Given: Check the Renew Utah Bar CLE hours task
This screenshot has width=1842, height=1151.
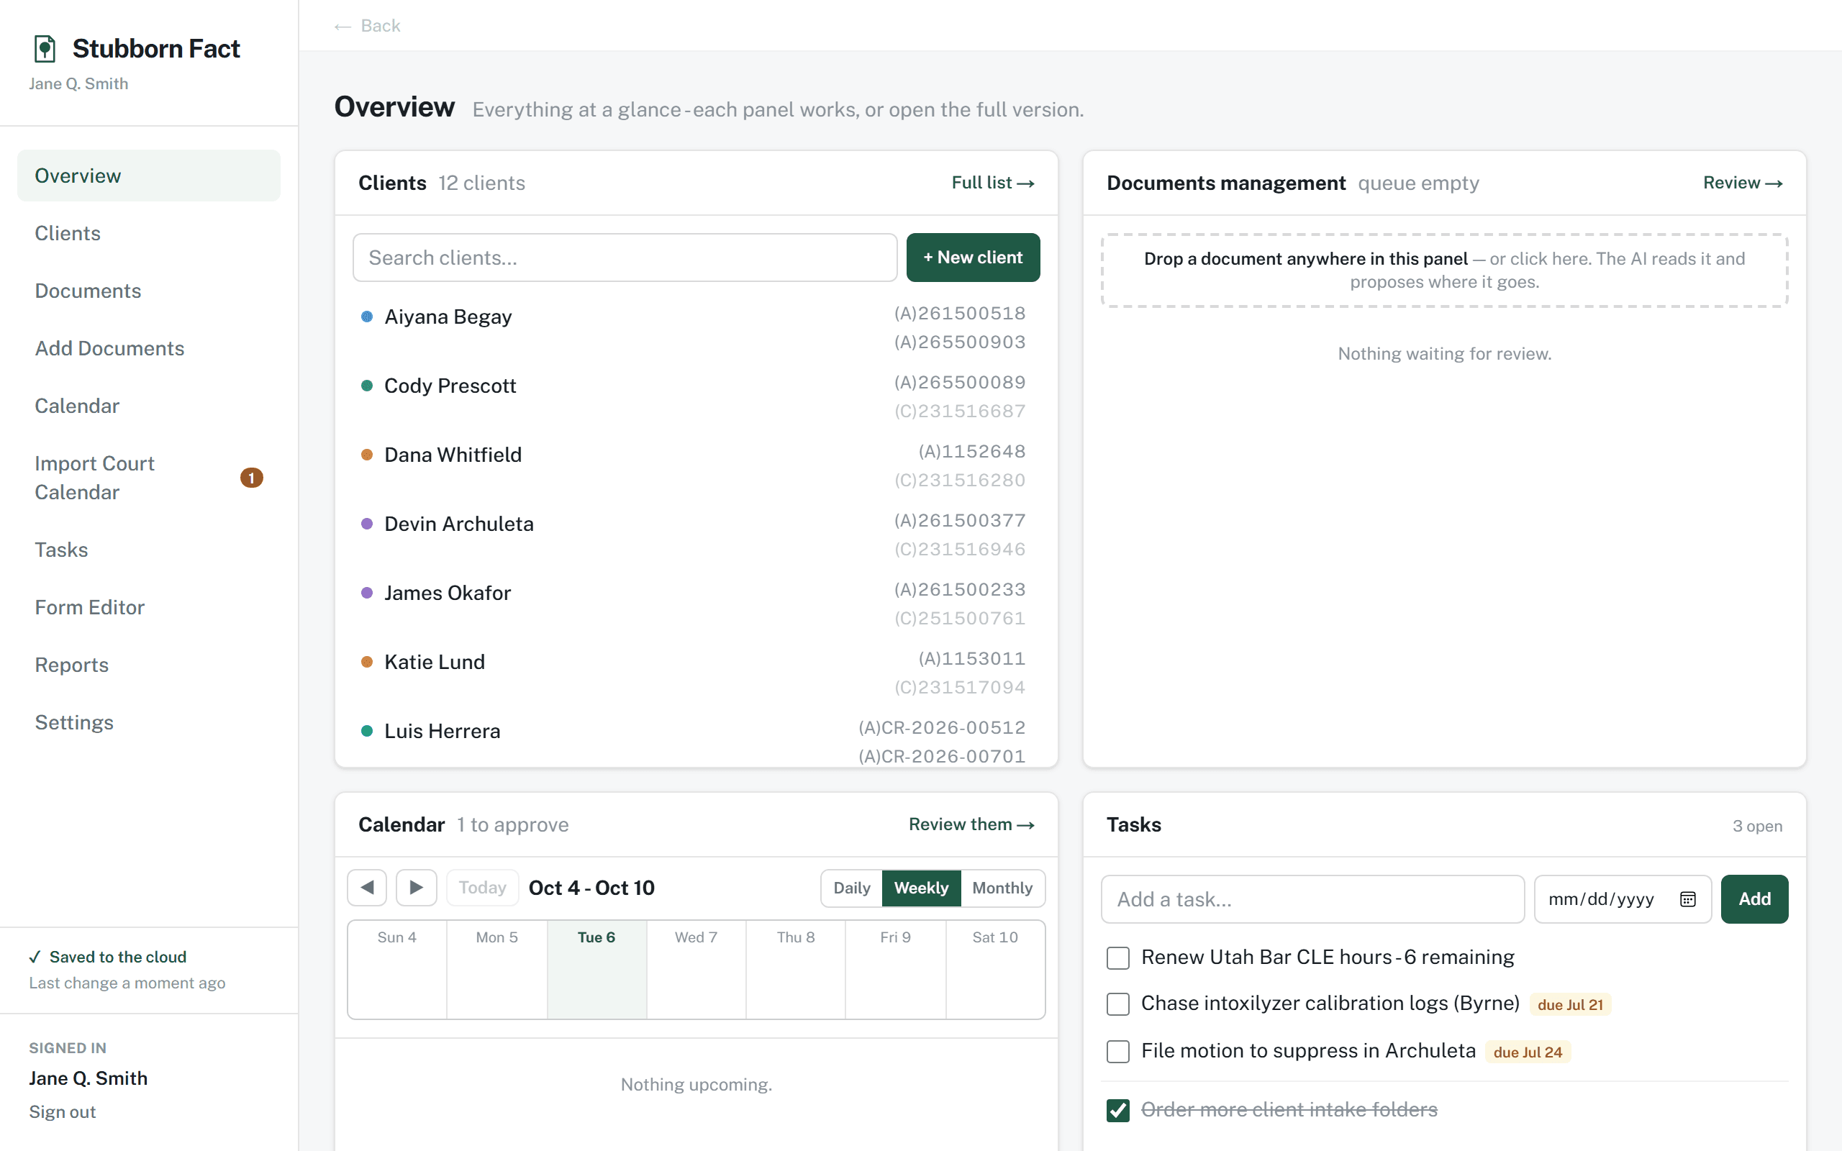Looking at the screenshot, I should click(1117, 957).
